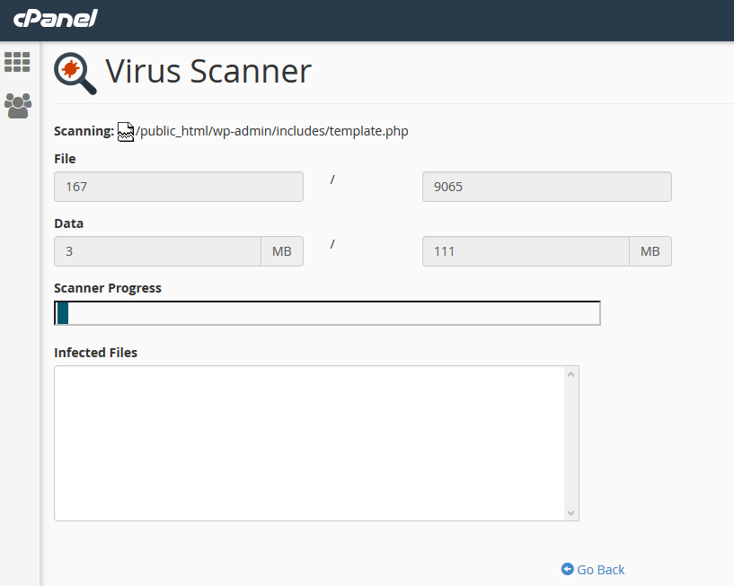Click the Virus Scanner page heading
Screen dimensions: 734x586
[208, 72]
